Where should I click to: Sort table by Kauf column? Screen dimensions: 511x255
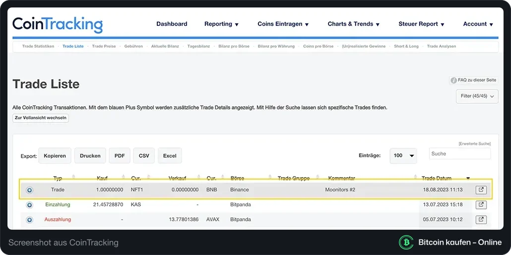[102, 178]
